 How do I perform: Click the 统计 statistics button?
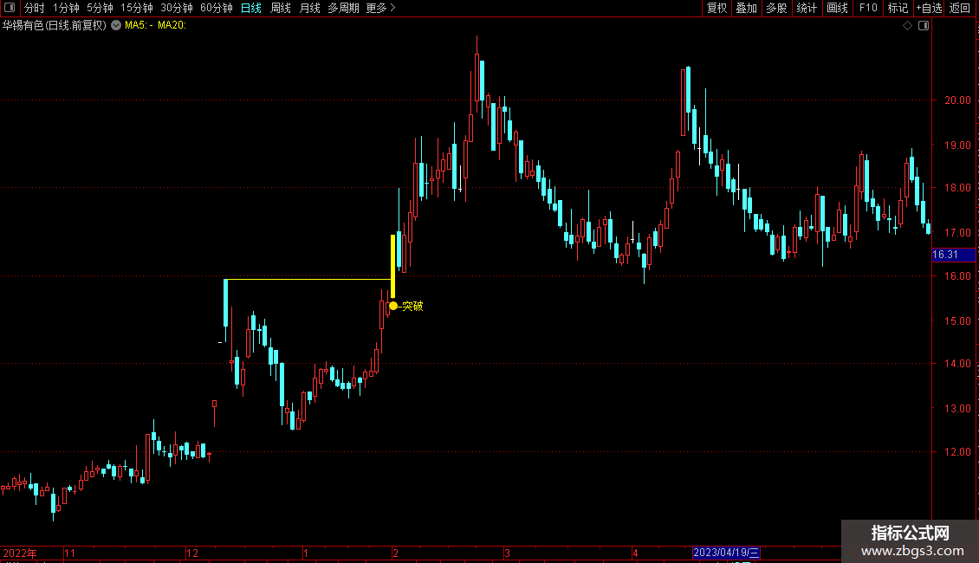point(807,8)
